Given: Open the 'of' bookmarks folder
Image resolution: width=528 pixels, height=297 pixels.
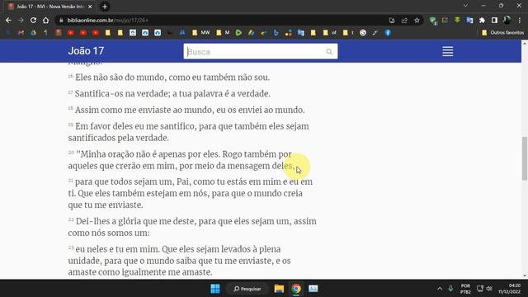Looking at the screenshot, I should (330, 33).
